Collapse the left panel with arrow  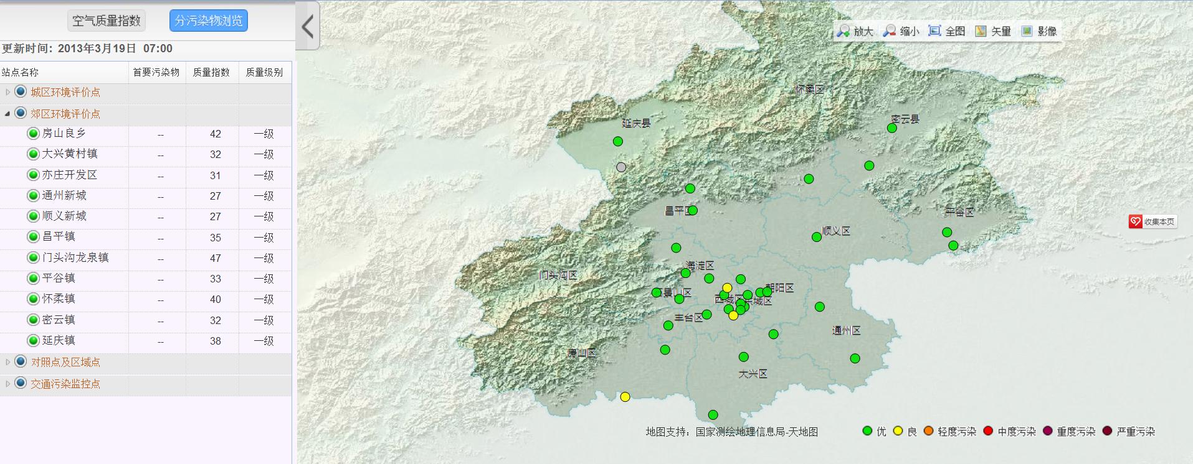[x=307, y=26]
